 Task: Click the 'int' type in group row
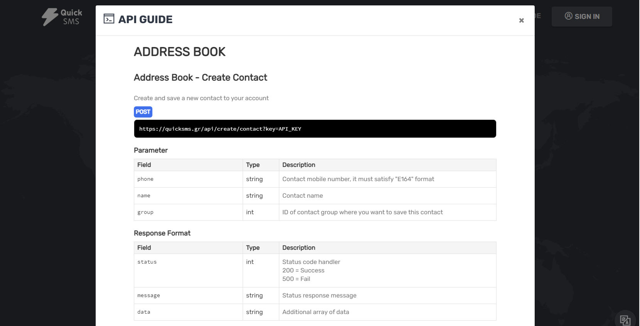tap(250, 212)
